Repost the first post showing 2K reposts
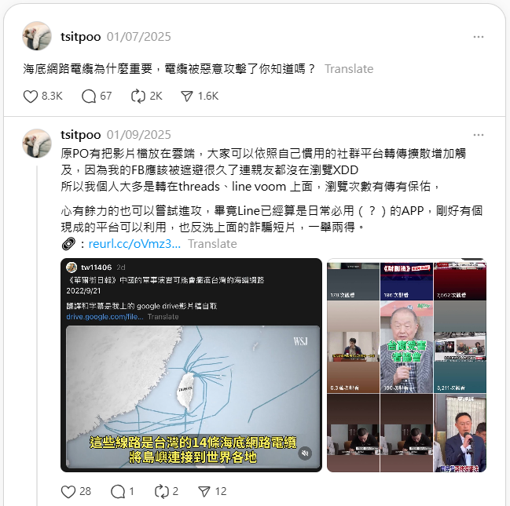This screenshot has height=506, width=510. tap(138, 96)
